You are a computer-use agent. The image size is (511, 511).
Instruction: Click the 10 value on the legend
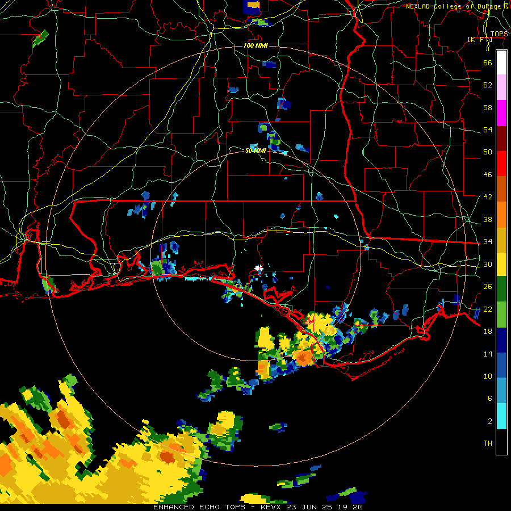click(488, 376)
